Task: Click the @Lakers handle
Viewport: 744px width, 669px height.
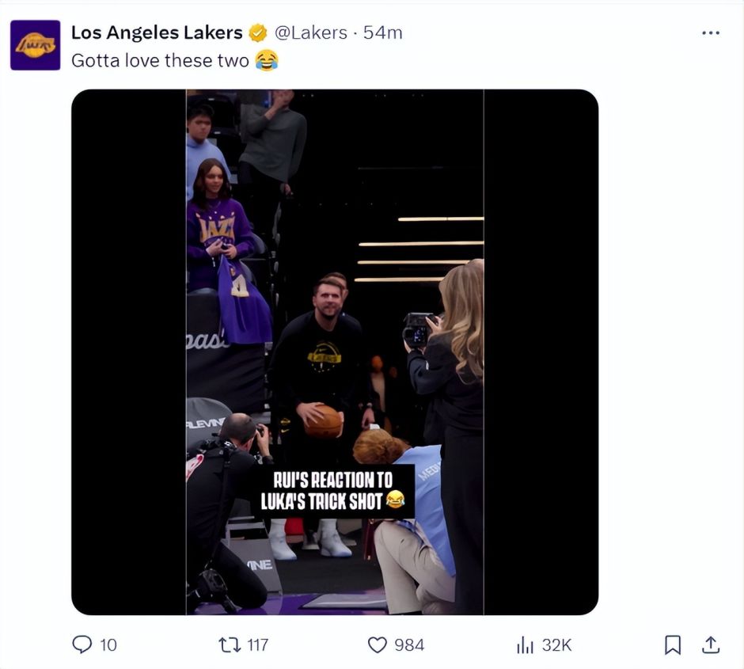Action: click(310, 32)
